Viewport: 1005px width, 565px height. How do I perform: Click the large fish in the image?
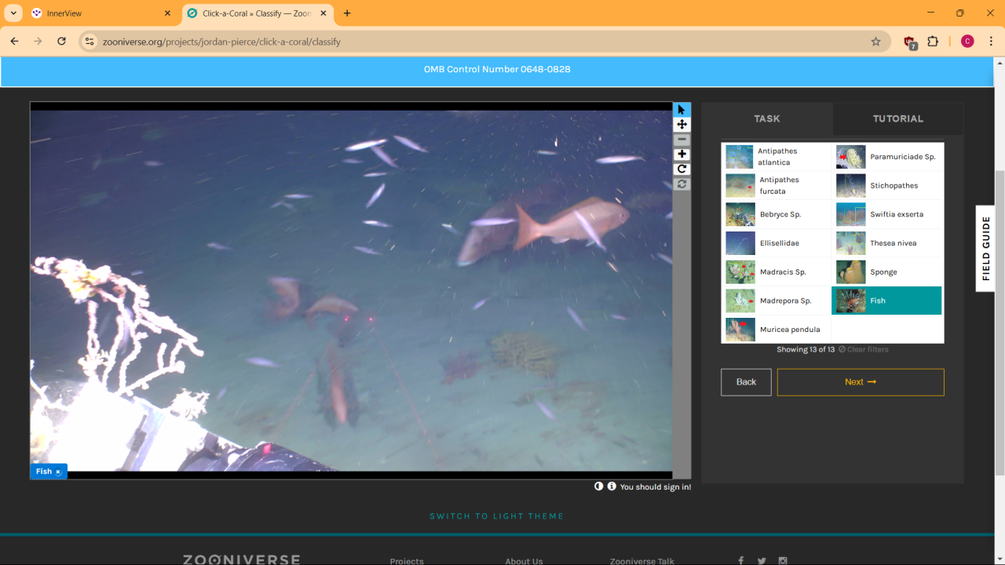[x=572, y=222]
